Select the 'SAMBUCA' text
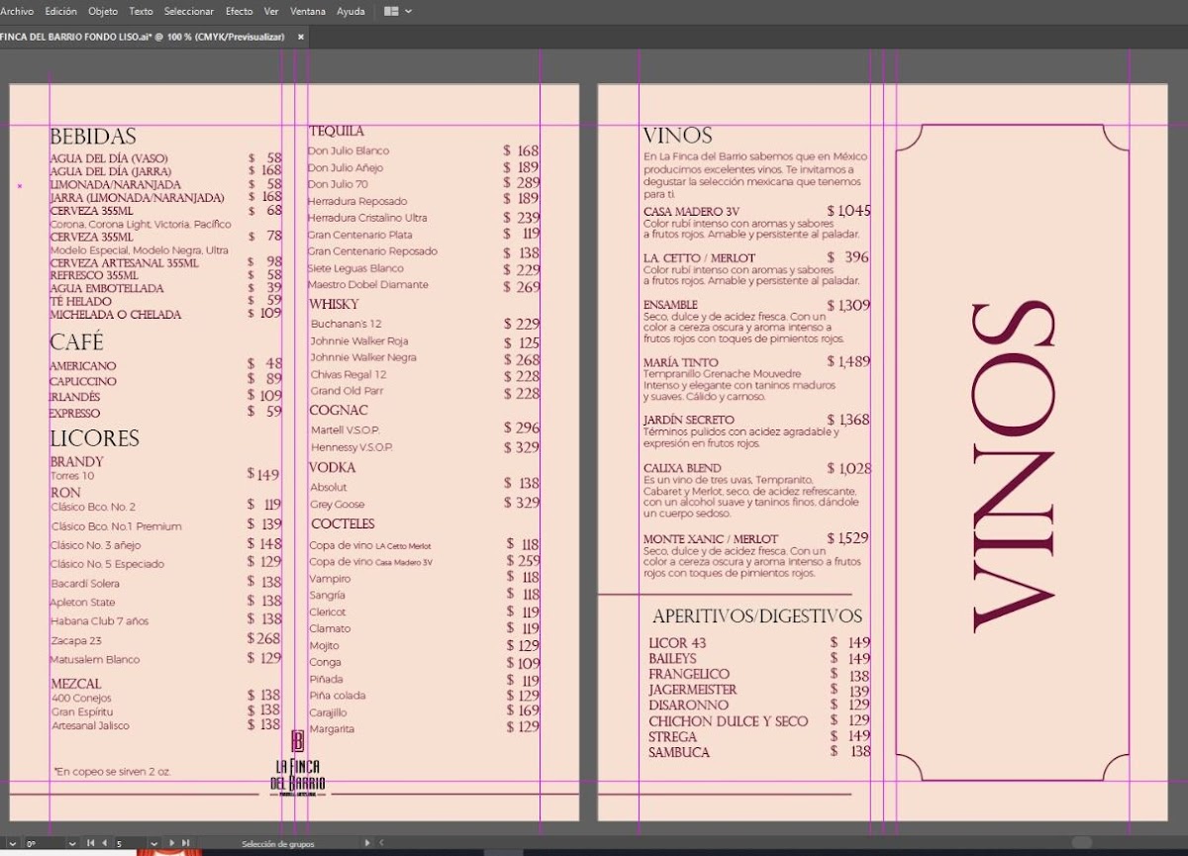This screenshot has width=1188, height=856. [x=679, y=752]
